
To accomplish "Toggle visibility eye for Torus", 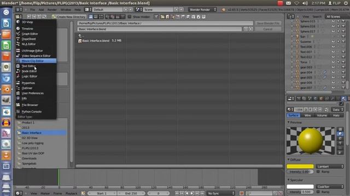I will (x=333, y=62).
